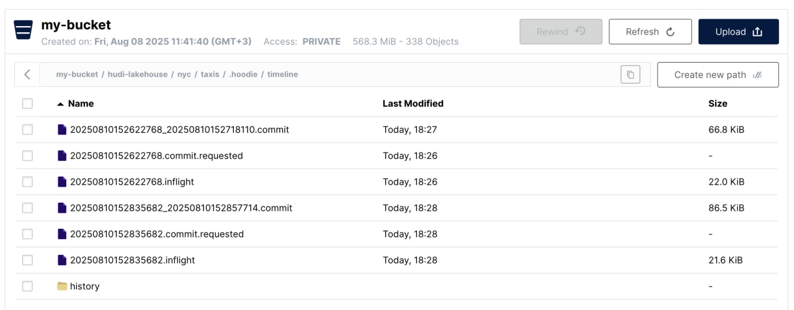Click file icon of 20250810152622768.inflight
This screenshot has height=310, width=794.
61,182
